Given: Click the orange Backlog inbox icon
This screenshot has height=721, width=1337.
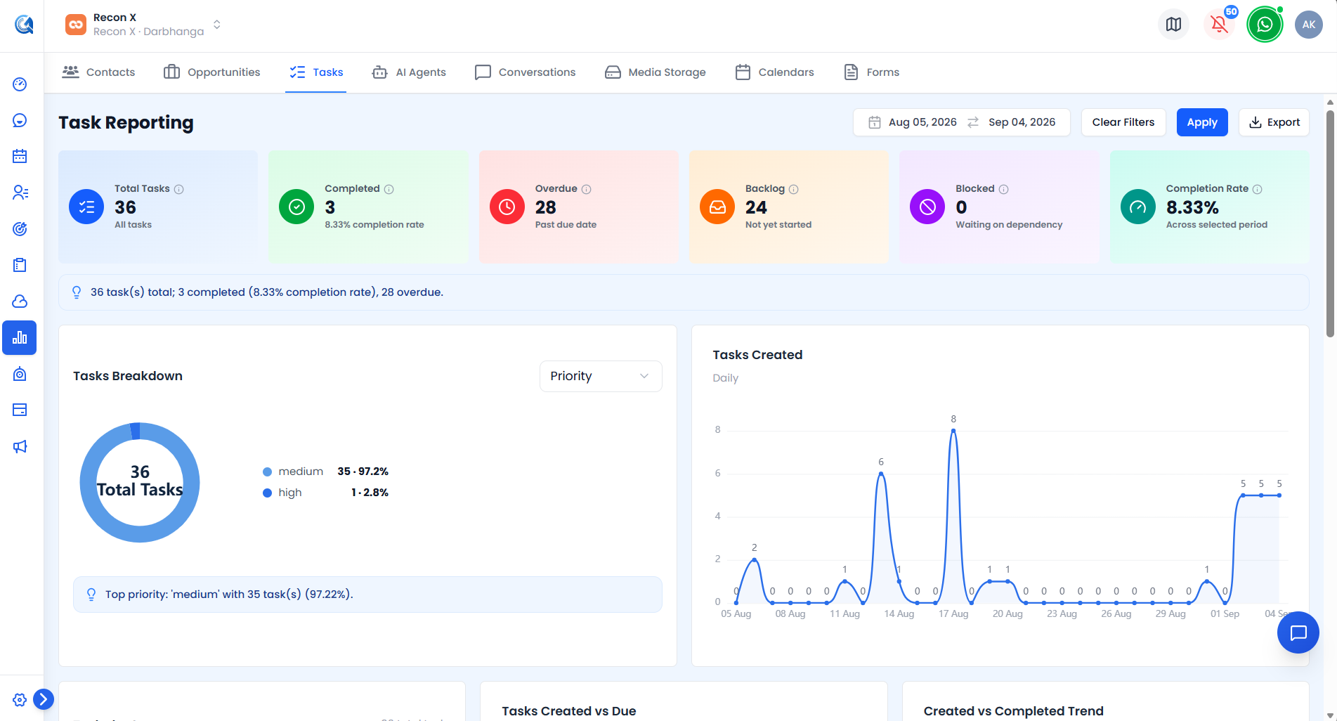Looking at the screenshot, I should pos(717,207).
